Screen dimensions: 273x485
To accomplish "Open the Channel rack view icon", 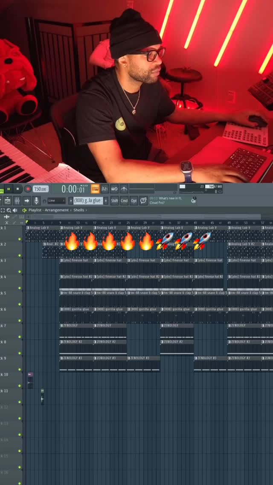I will pyautogui.click(x=7, y=201).
